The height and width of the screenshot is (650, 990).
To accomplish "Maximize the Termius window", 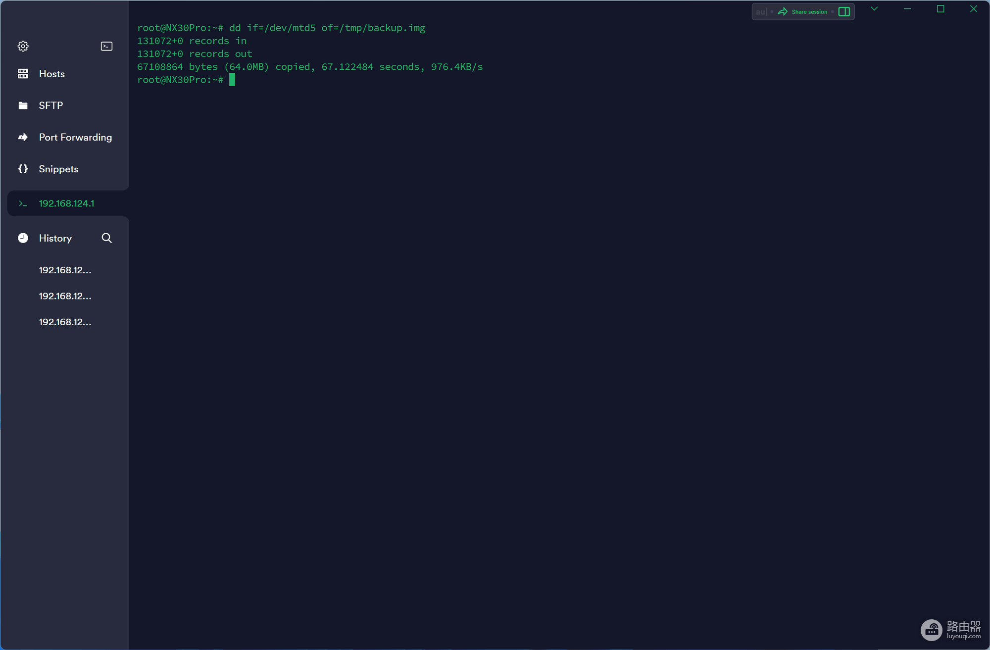I will (x=940, y=9).
